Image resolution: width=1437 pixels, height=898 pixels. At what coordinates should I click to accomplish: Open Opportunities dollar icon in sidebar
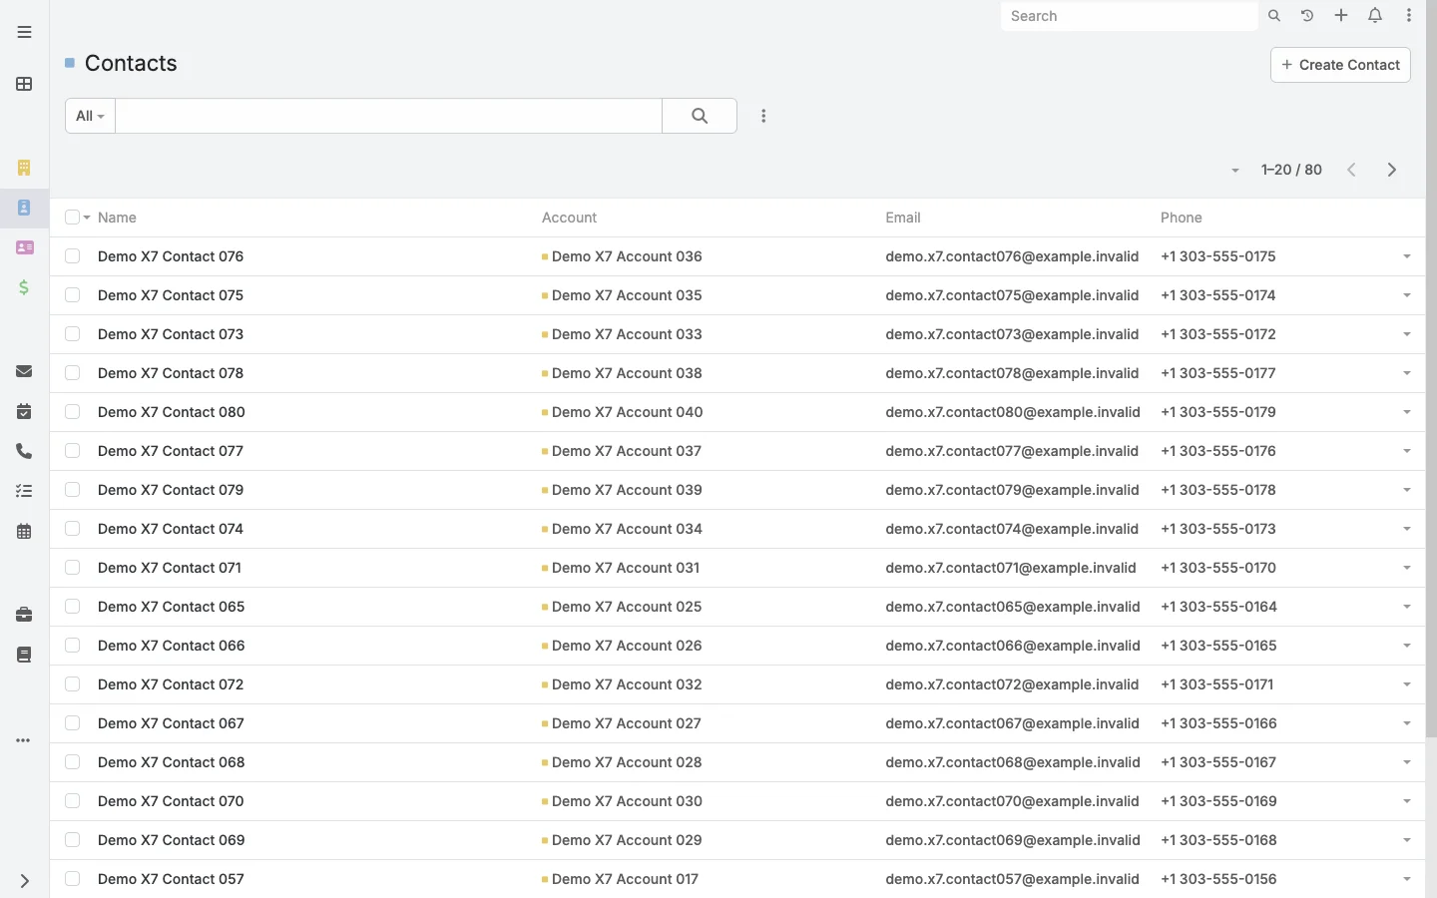coord(24,287)
